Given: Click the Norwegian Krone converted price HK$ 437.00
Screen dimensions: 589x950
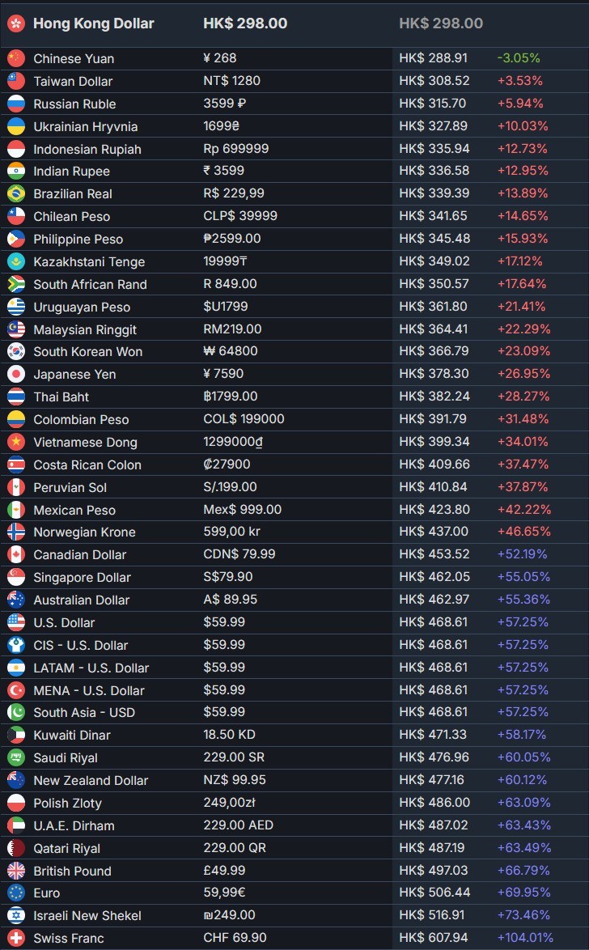Looking at the screenshot, I should (433, 532).
